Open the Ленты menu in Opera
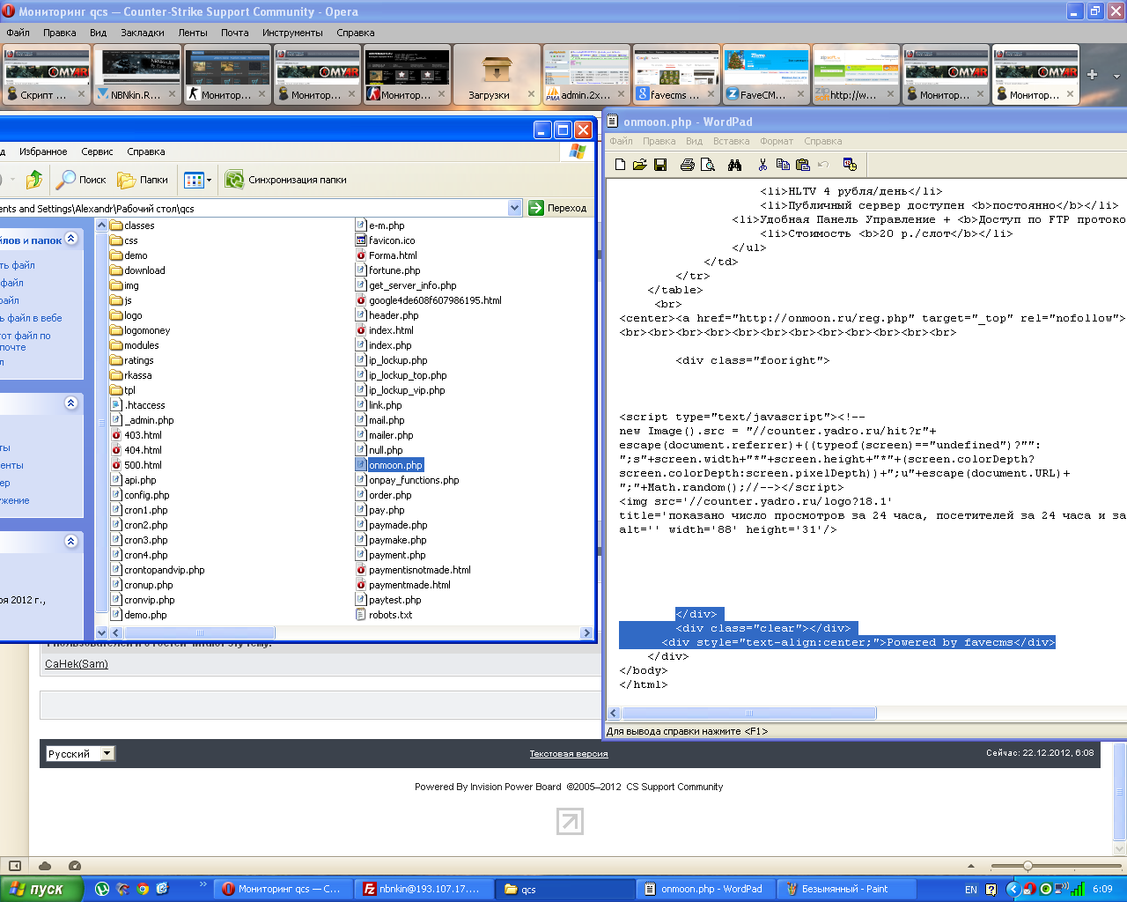1127x902 pixels. (193, 33)
